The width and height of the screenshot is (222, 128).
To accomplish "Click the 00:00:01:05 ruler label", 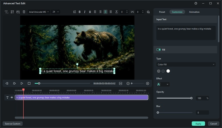I will pos(72,90).
